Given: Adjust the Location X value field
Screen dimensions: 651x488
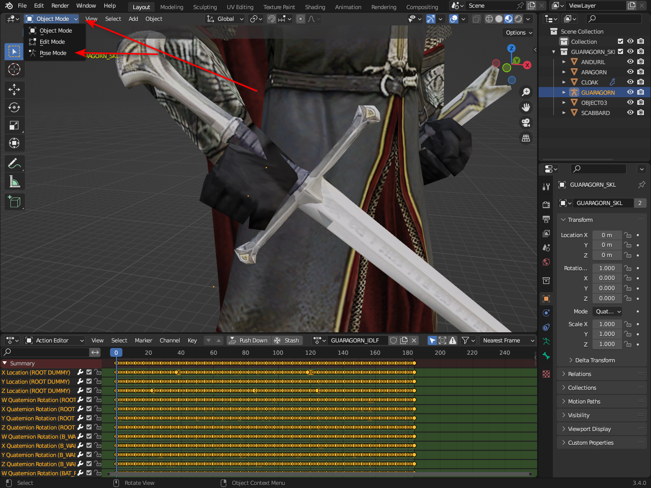Looking at the screenshot, I should (606, 235).
